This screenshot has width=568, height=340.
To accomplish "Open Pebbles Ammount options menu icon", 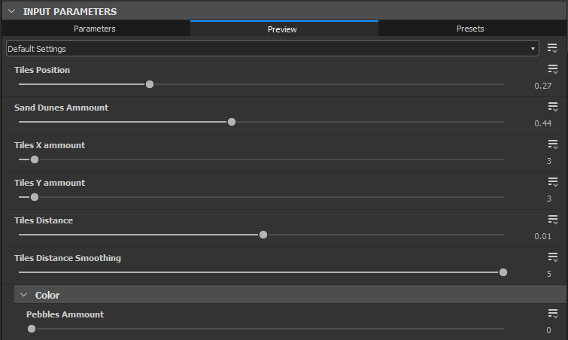I will (x=553, y=314).
